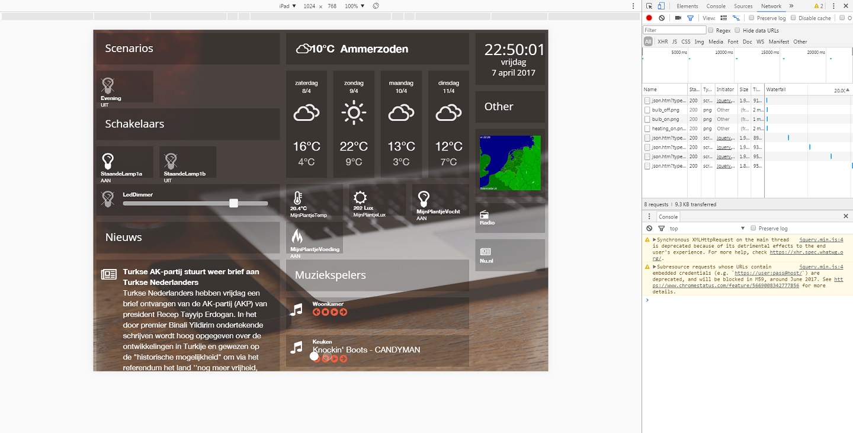Toggle the network filter funnel
Viewport: 853px width, 433px height.
pyautogui.click(x=690, y=18)
